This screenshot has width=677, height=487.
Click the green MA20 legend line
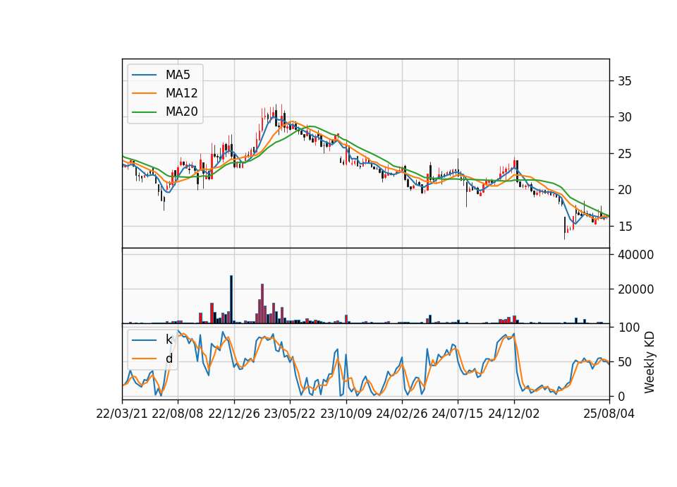144,112
